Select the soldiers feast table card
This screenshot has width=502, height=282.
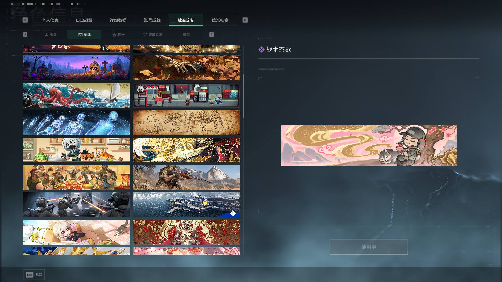pos(76,177)
